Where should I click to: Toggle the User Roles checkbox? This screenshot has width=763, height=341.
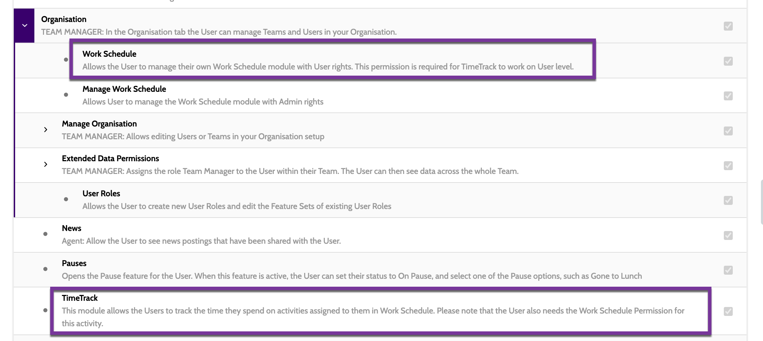point(728,200)
